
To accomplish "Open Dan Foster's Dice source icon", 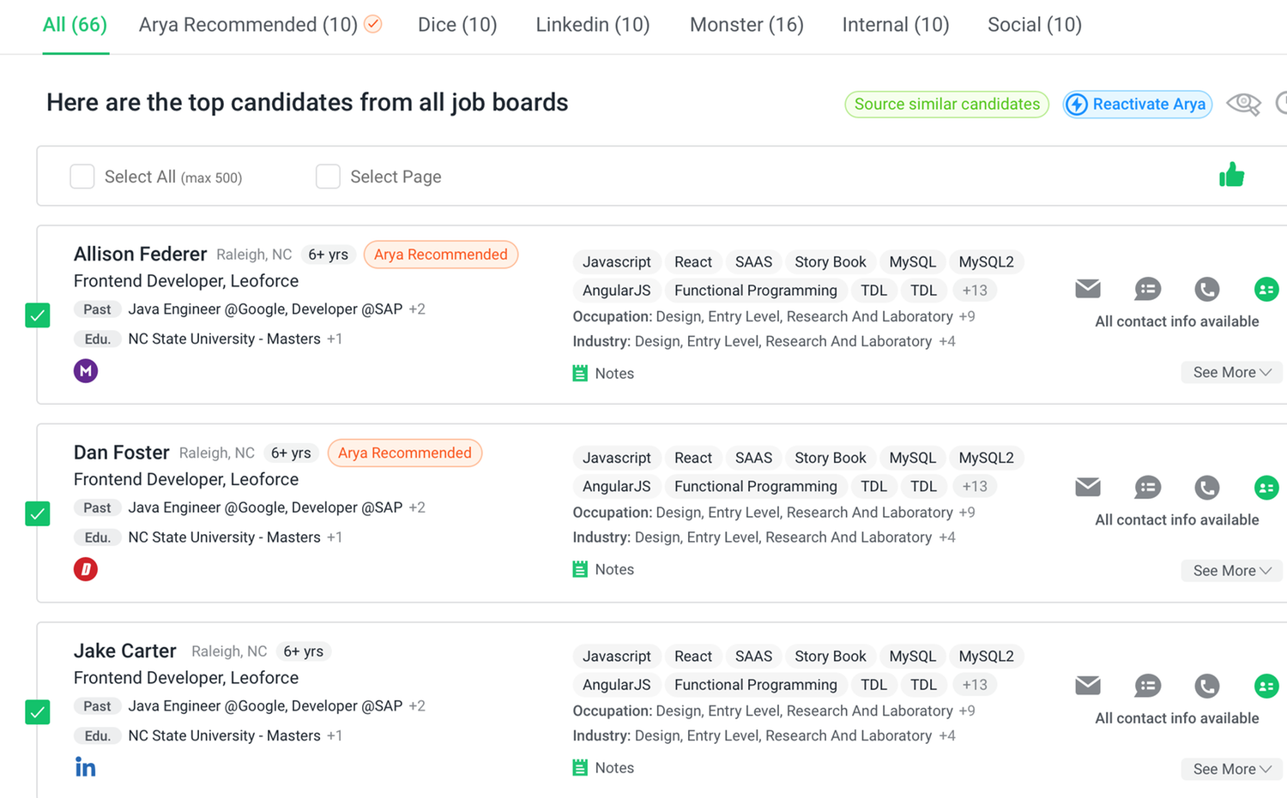I will (x=85, y=568).
